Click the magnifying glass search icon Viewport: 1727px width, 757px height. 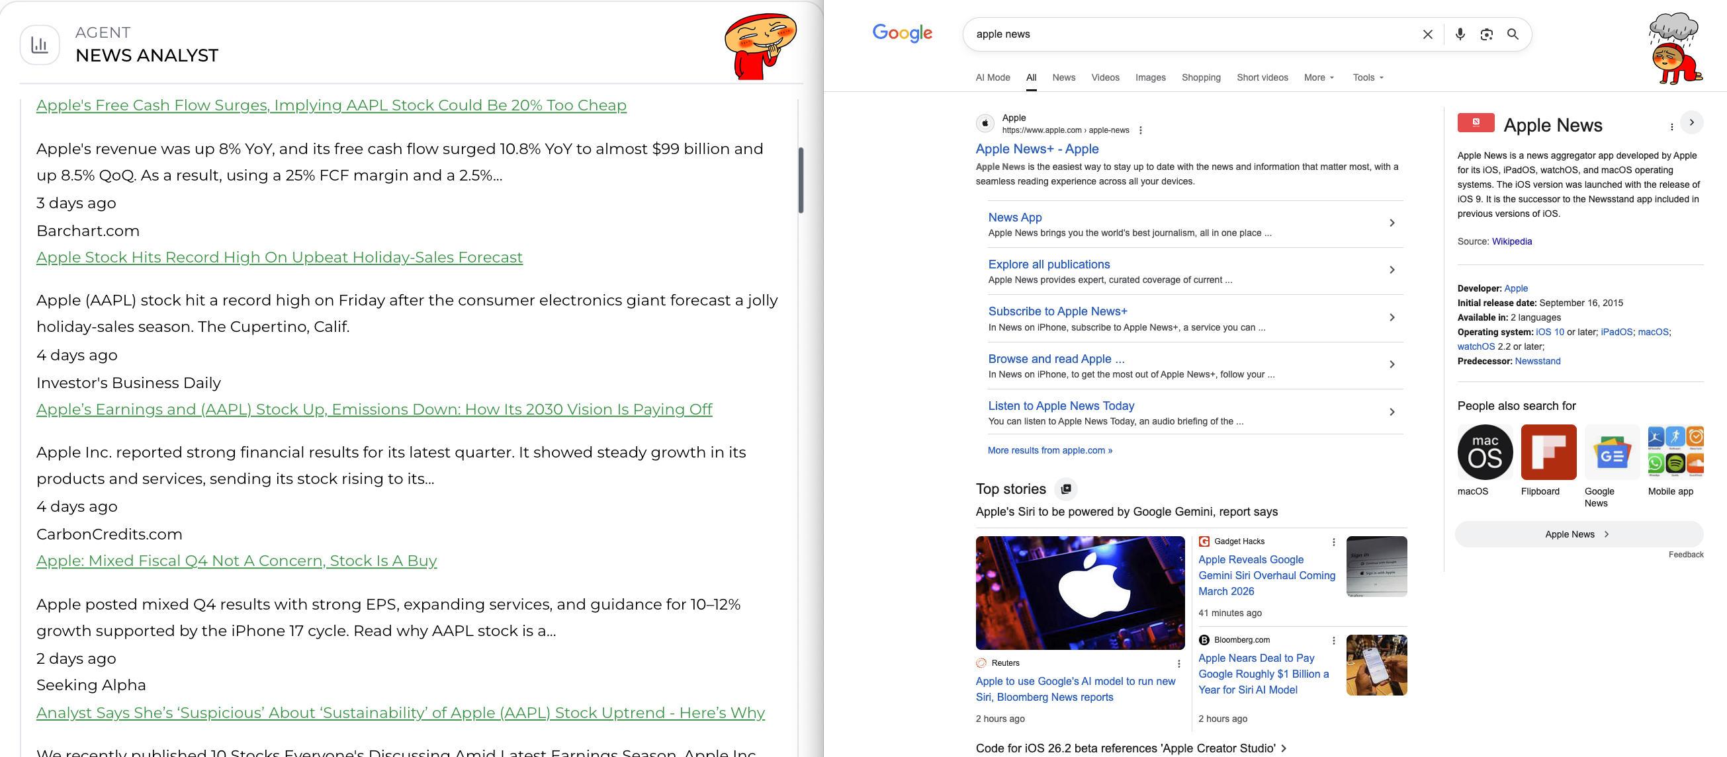tap(1513, 34)
